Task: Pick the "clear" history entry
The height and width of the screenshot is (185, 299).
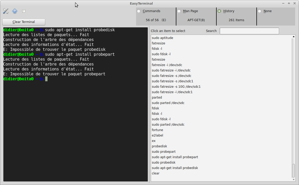Action: click(x=156, y=173)
